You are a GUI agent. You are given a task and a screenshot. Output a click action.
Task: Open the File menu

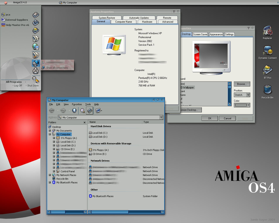[x=51, y=104]
